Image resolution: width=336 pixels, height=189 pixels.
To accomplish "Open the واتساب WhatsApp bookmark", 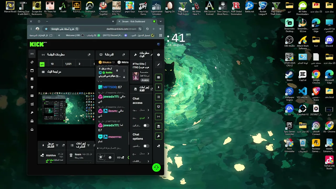I will [93, 35].
